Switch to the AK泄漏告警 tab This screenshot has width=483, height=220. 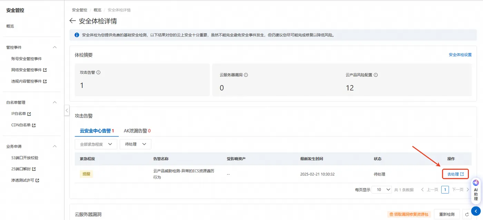(x=137, y=131)
